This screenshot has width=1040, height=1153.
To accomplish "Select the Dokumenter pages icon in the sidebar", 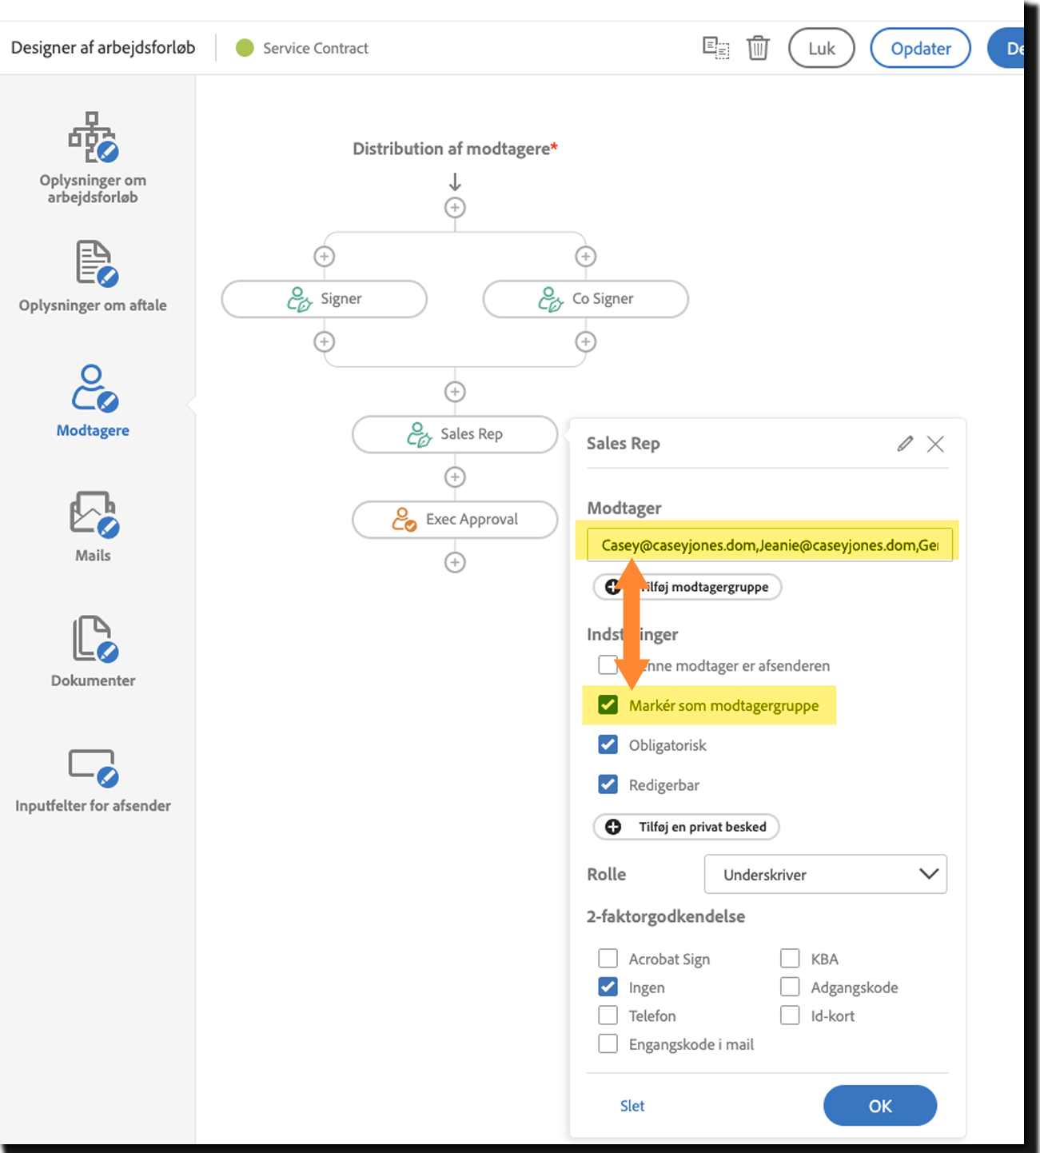I will (x=92, y=641).
